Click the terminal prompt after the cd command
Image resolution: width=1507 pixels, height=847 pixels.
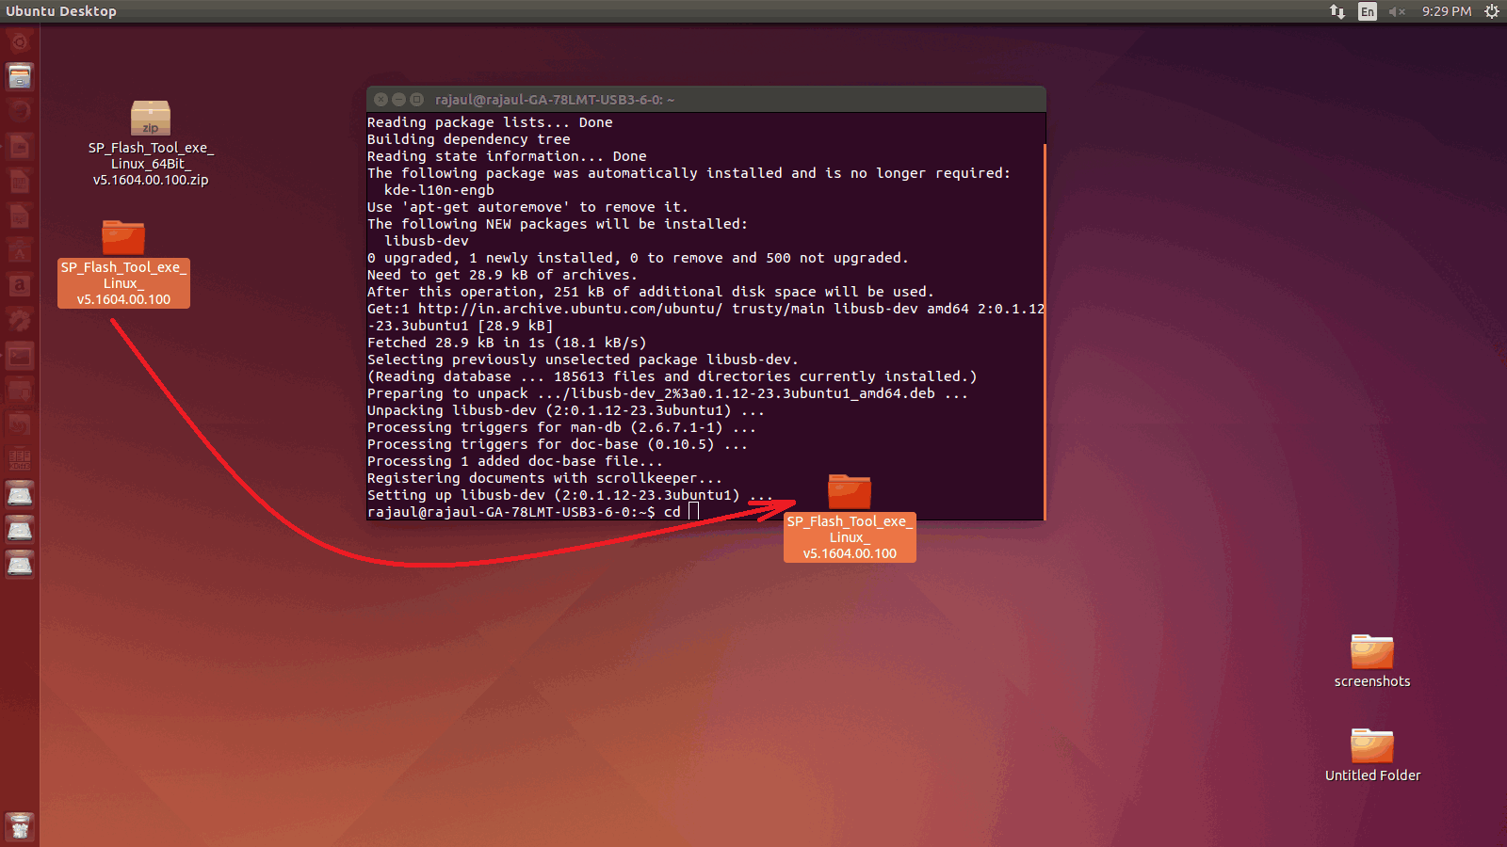point(694,510)
